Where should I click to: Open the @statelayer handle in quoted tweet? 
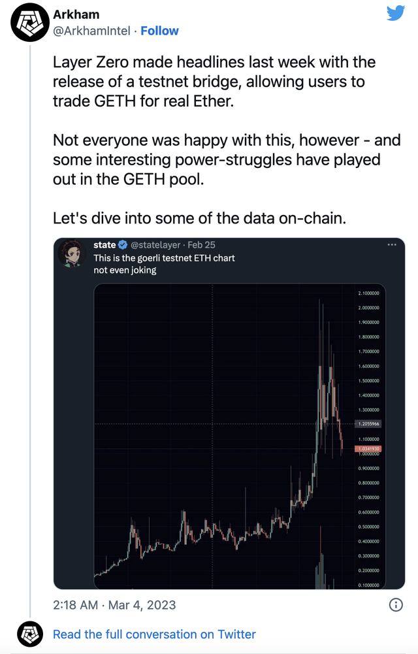tap(156, 245)
